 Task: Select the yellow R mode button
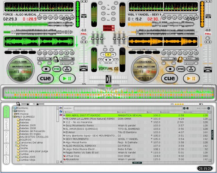click(x=108, y=54)
